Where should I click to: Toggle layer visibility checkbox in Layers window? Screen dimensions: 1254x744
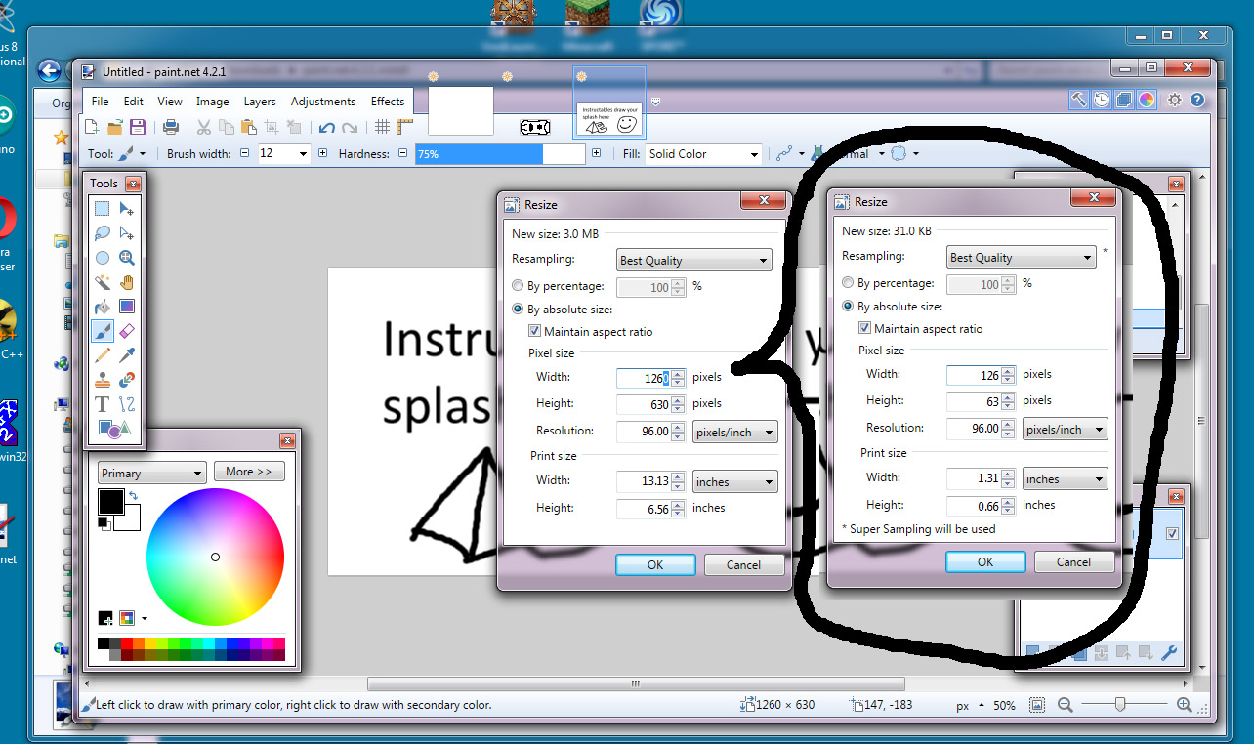pos(1172,533)
